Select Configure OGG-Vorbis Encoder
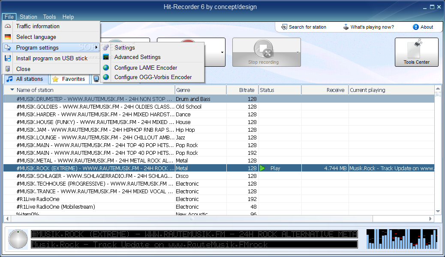Image resolution: width=445 pixels, height=257 pixels. pos(153,77)
